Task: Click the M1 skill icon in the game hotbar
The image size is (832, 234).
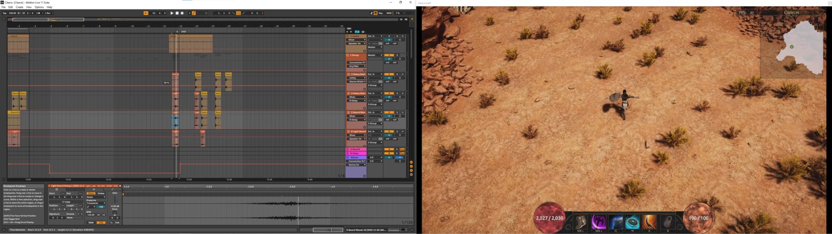Action: click(x=581, y=222)
